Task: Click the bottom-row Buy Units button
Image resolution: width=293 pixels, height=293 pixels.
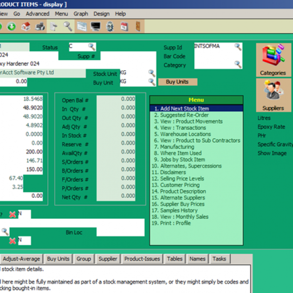Action: point(58,259)
